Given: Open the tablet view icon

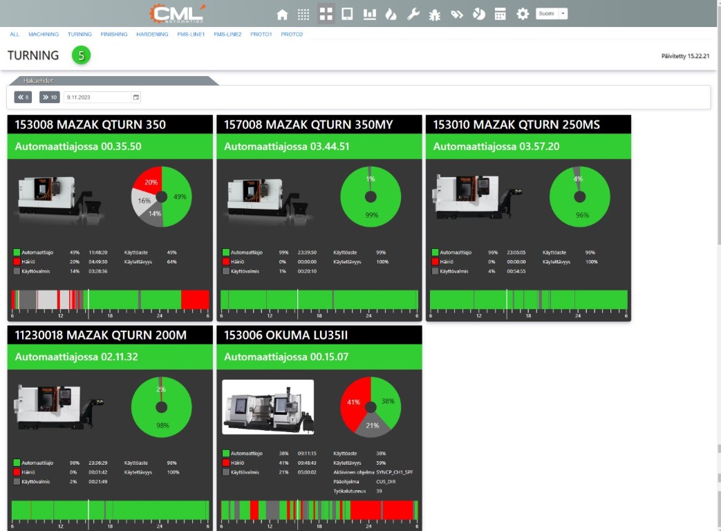Looking at the screenshot, I should [x=348, y=14].
